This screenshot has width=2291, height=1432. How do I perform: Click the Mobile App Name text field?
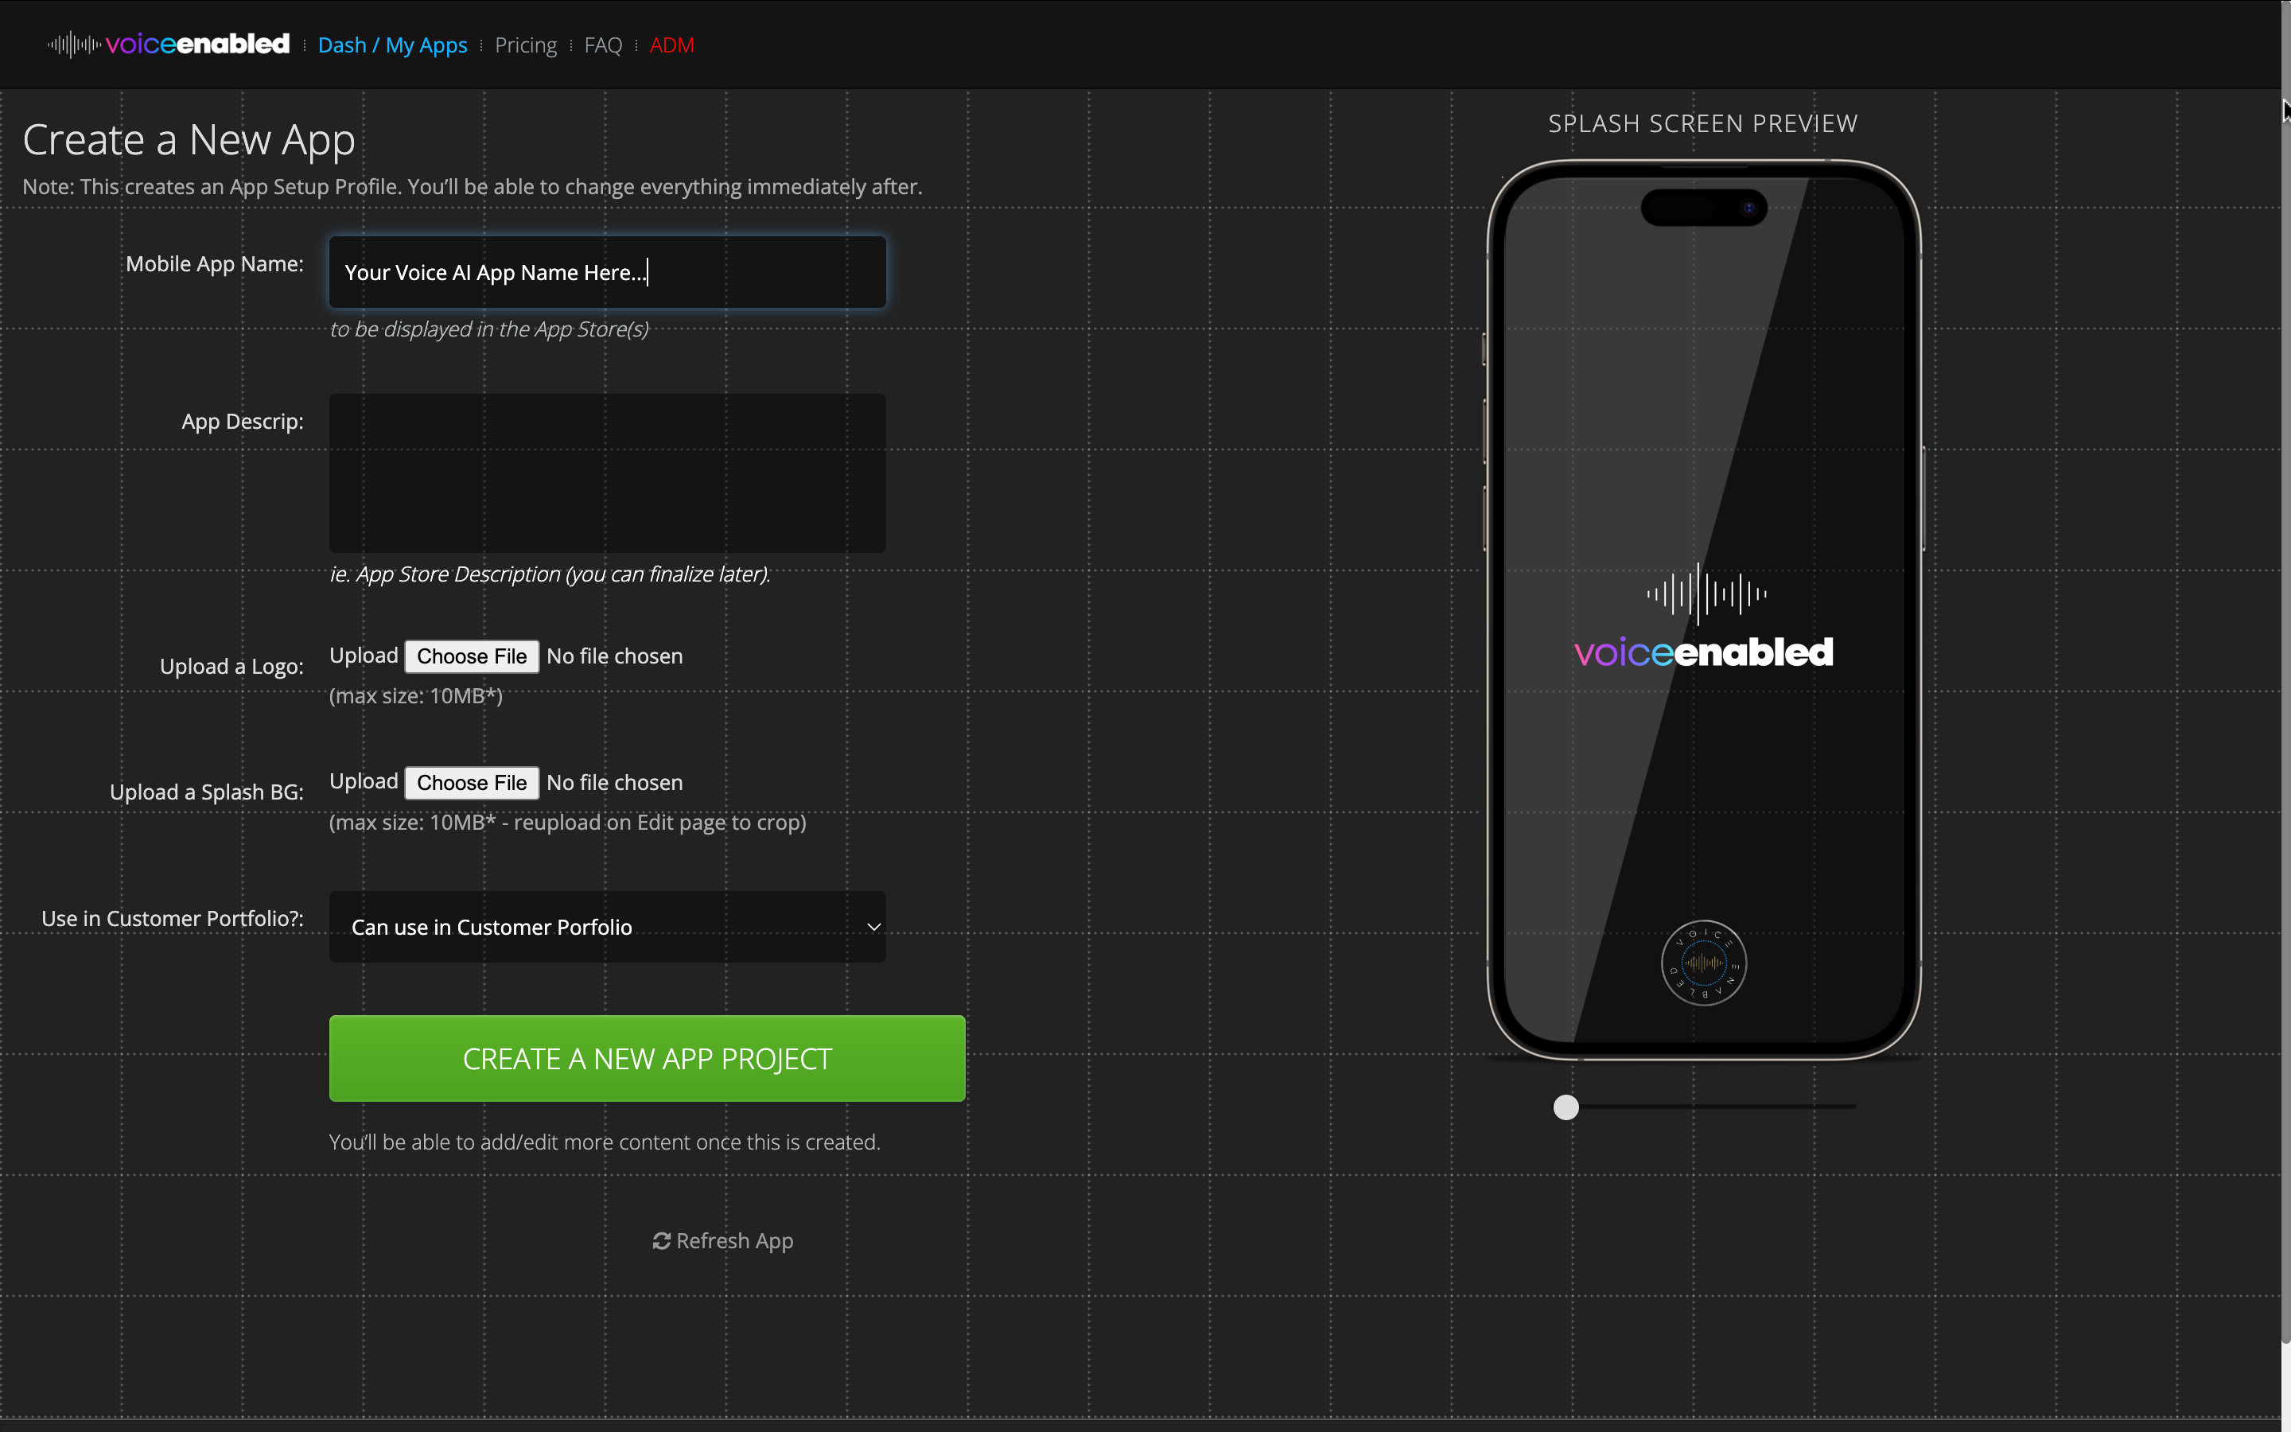(607, 272)
